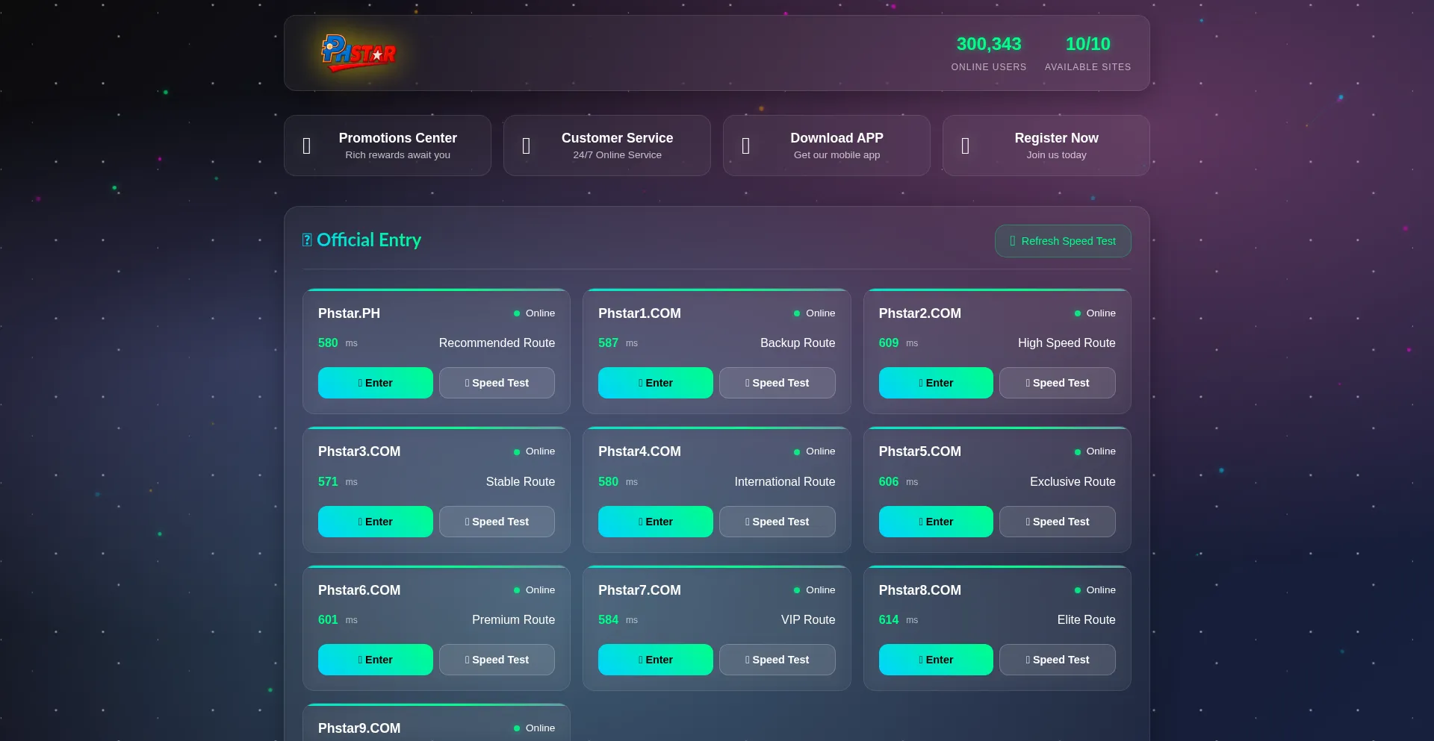Click the Online status dot for Phstar5.COM
Screen dimensions: 1434x741
[1078, 452]
